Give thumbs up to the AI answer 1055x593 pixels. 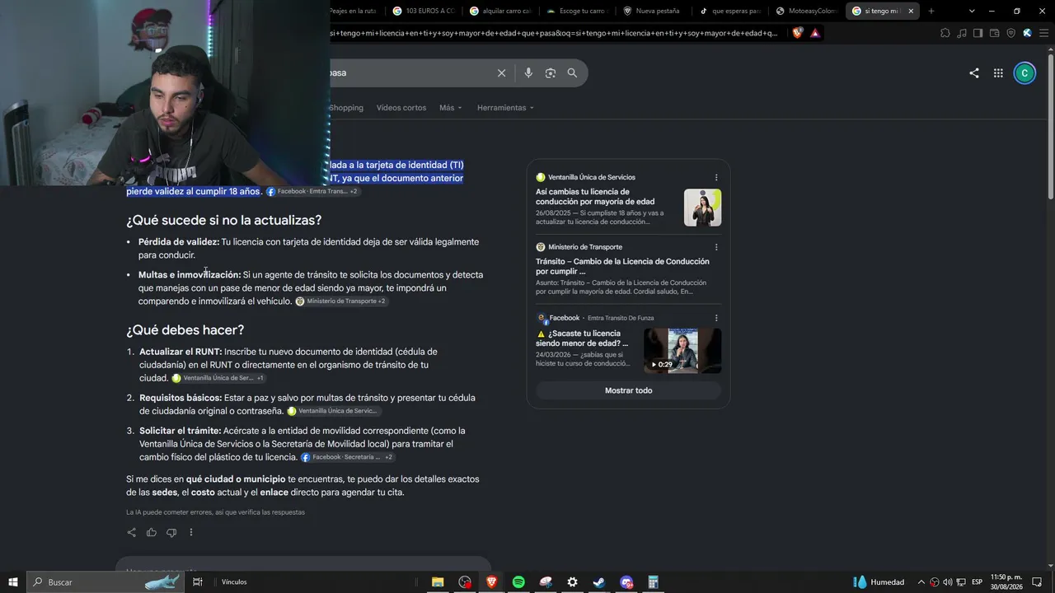pos(152,532)
